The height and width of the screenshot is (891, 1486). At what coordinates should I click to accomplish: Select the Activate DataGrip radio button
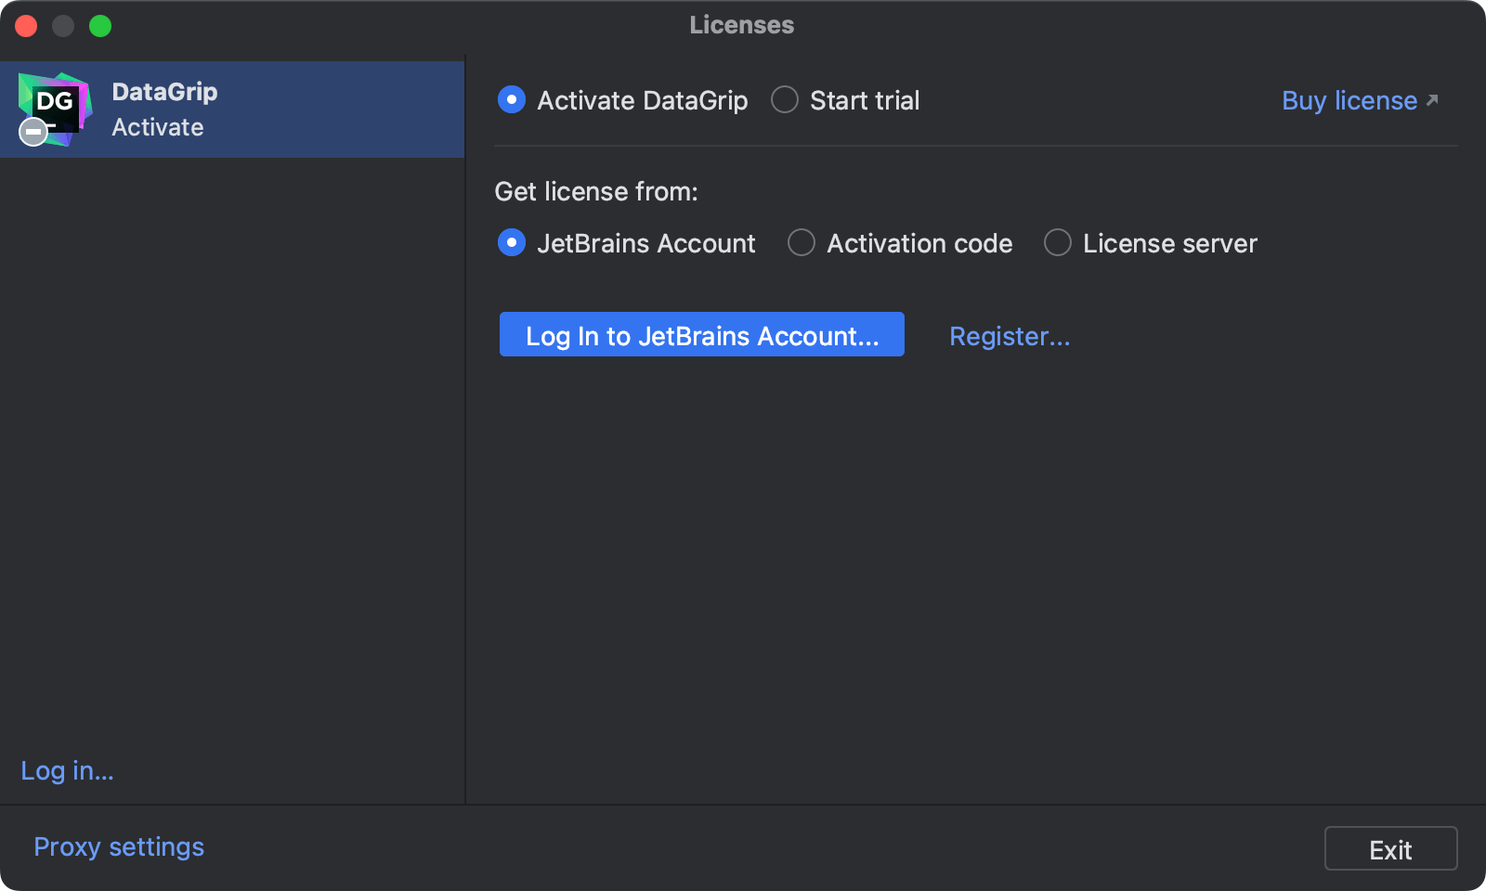pyautogui.click(x=512, y=99)
